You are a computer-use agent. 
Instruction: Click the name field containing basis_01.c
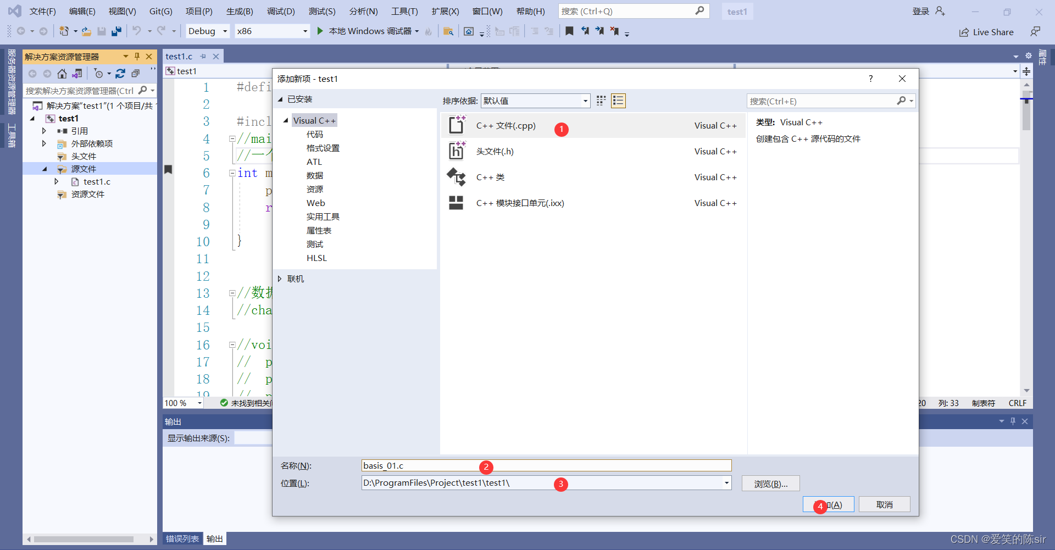click(x=546, y=465)
